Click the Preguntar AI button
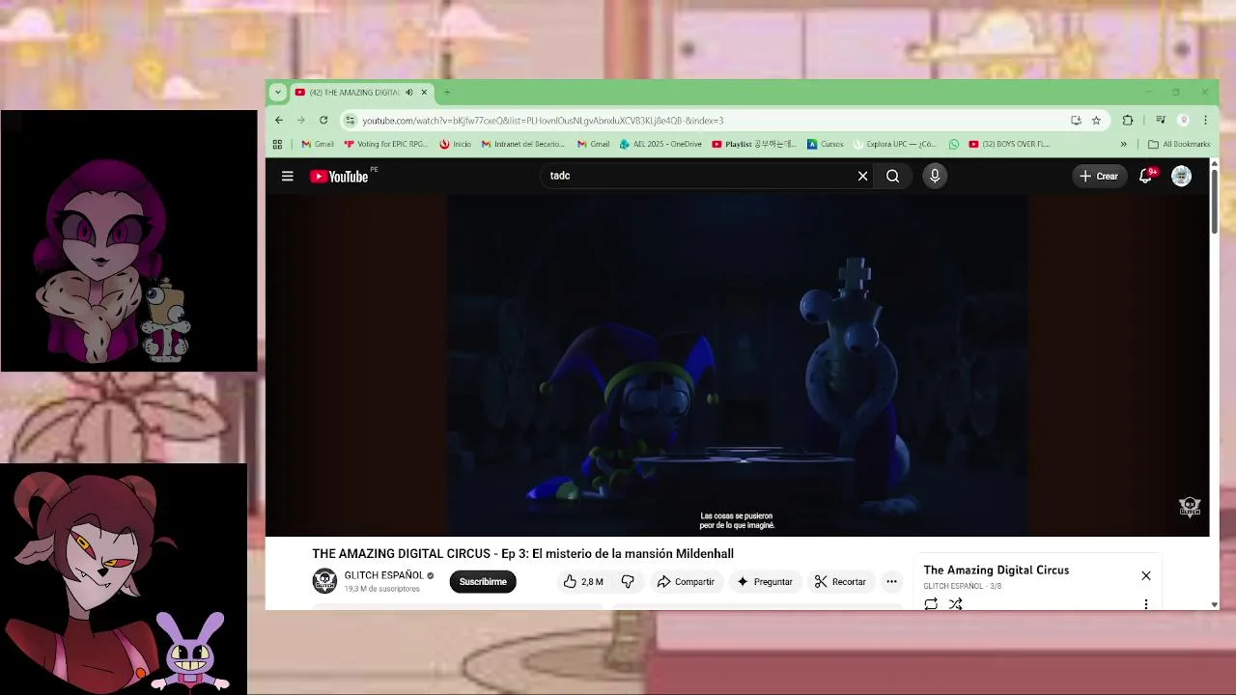This screenshot has width=1236, height=695. (x=765, y=581)
